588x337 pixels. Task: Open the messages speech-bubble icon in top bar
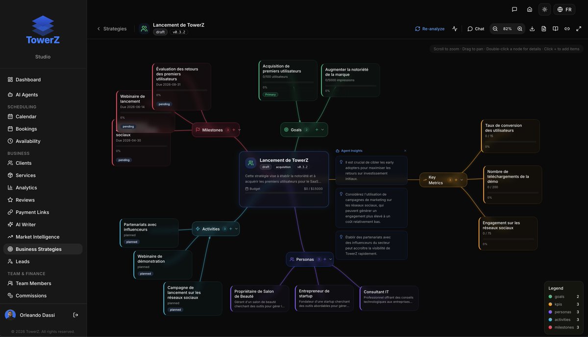pyautogui.click(x=514, y=9)
